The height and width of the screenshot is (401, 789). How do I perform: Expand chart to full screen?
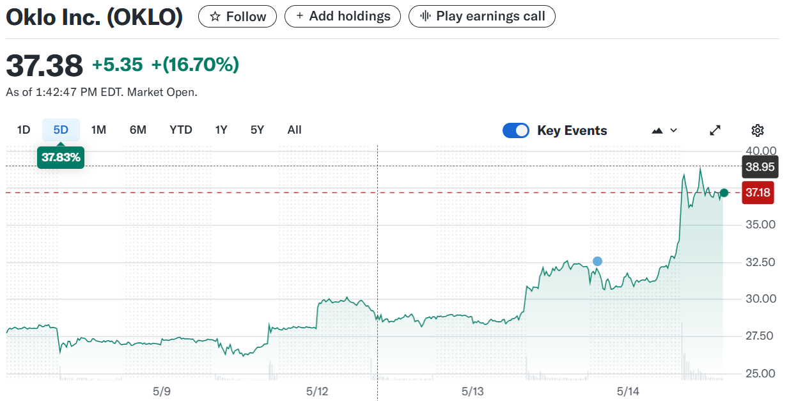pos(715,130)
